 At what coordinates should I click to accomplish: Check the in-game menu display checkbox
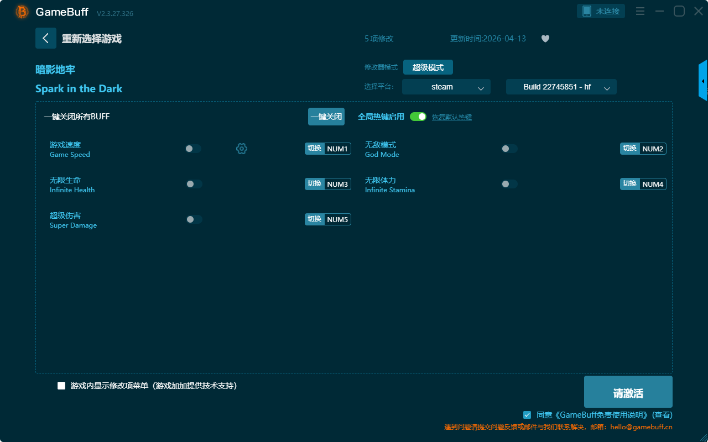click(61, 386)
